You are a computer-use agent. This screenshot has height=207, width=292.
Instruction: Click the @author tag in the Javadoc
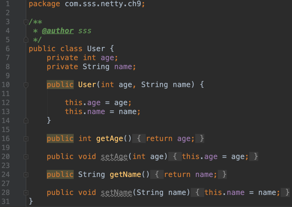58,31
